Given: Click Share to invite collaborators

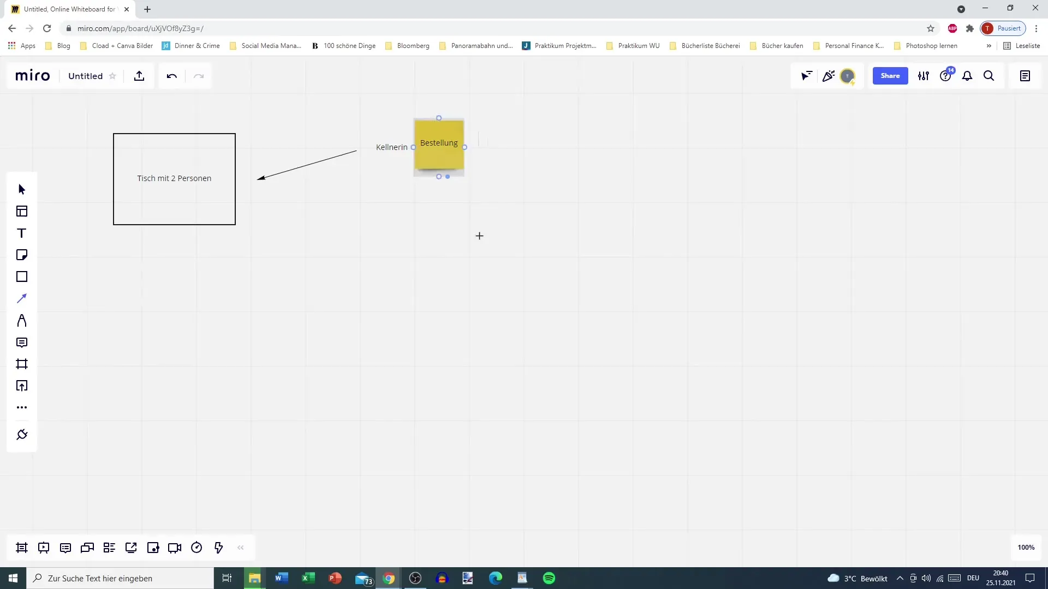Looking at the screenshot, I should (890, 75).
